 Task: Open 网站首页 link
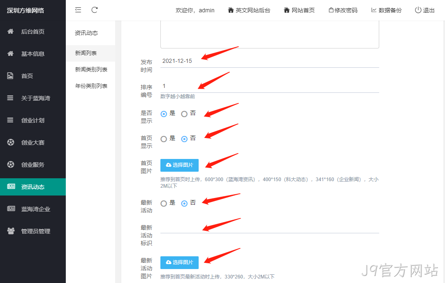coord(299,10)
